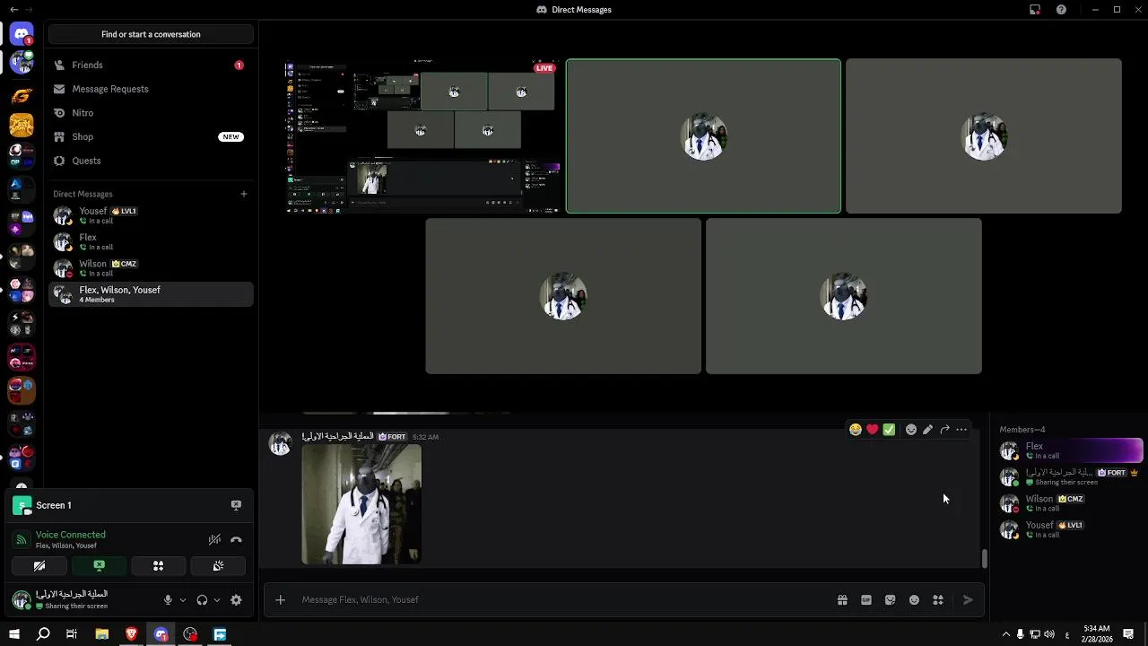Open emoji picker in message bar
This screenshot has height=646, width=1148.
tap(914, 600)
